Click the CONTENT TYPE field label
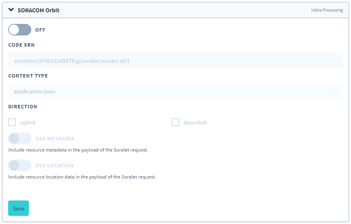The height and width of the screenshot is (224, 351). (28, 76)
